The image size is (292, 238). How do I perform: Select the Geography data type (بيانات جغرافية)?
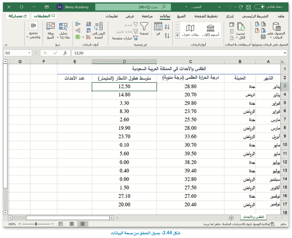(x=190, y=30)
